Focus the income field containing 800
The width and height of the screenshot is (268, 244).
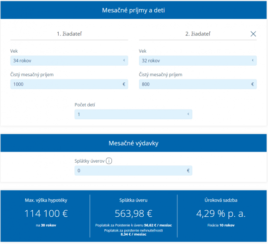coord(198,84)
